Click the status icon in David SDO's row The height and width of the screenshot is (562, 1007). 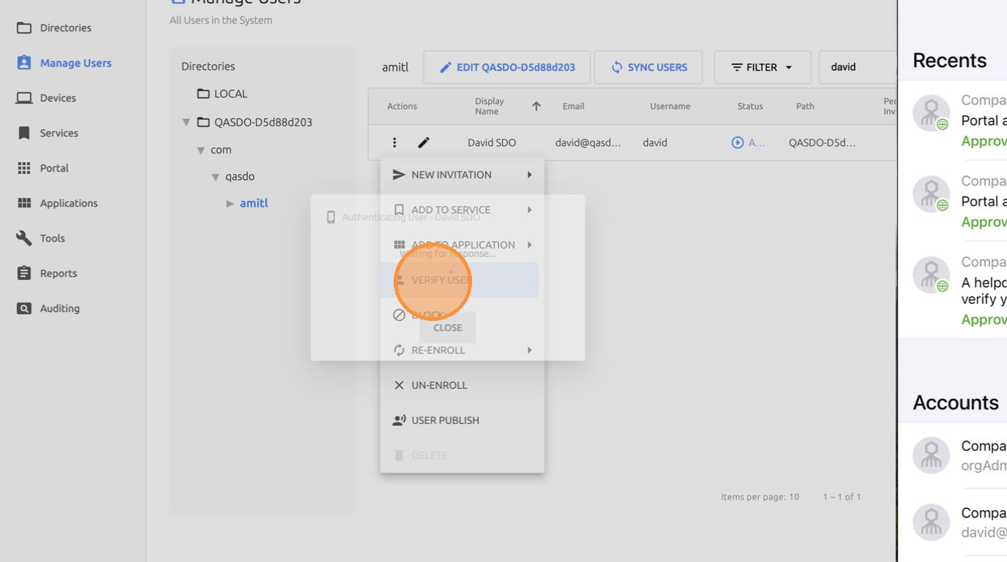click(738, 143)
